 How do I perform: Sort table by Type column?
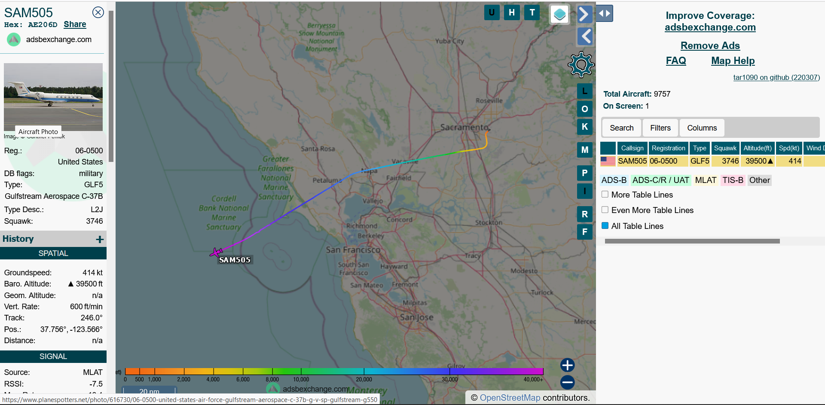700,148
